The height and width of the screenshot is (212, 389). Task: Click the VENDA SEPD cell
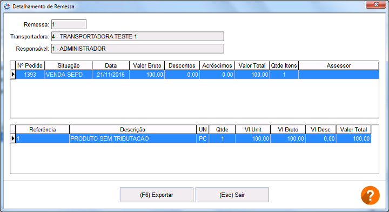[69, 75]
